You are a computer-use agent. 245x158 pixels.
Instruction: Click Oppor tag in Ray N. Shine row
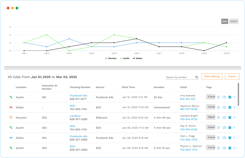click(211, 127)
